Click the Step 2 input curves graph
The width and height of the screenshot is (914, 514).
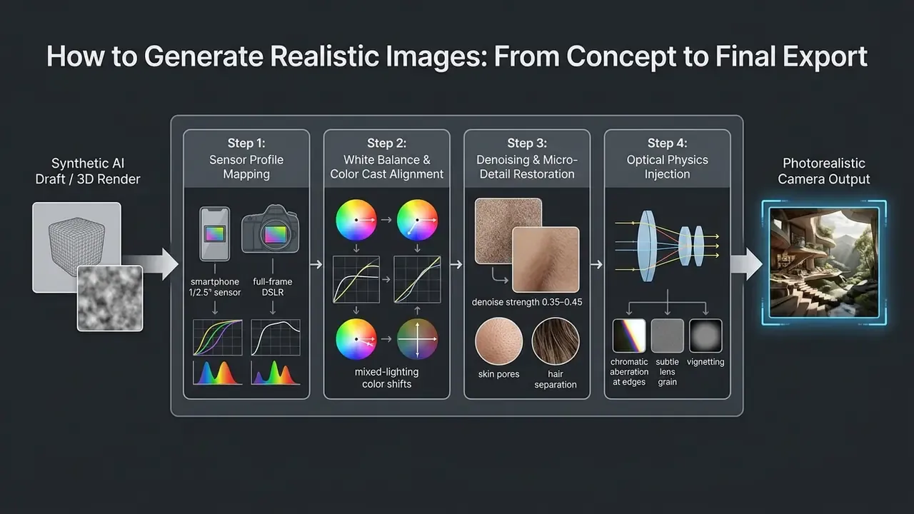[x=356, y=280]
